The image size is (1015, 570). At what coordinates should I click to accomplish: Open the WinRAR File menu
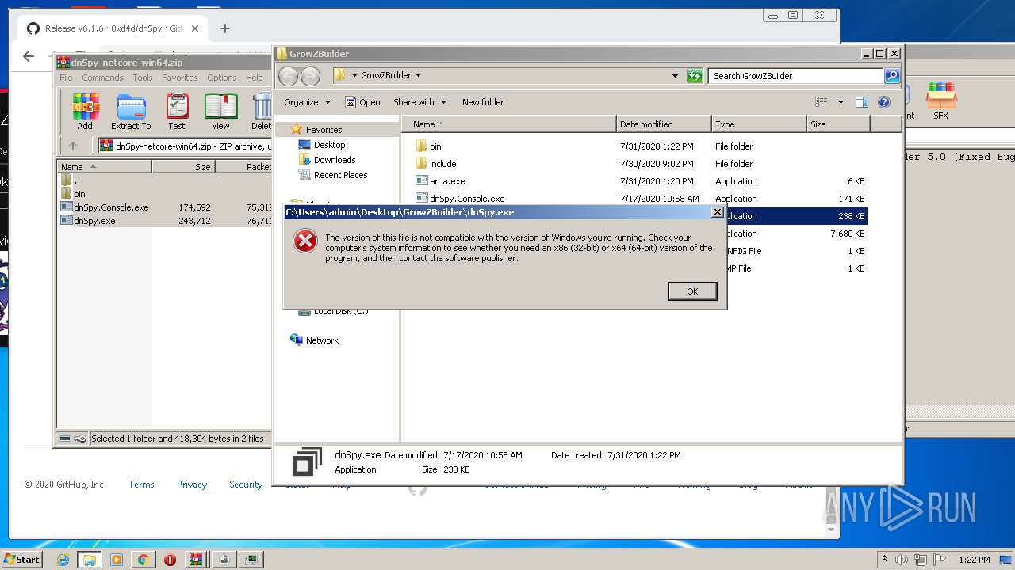pyautogui.click(x=66, y=78)
